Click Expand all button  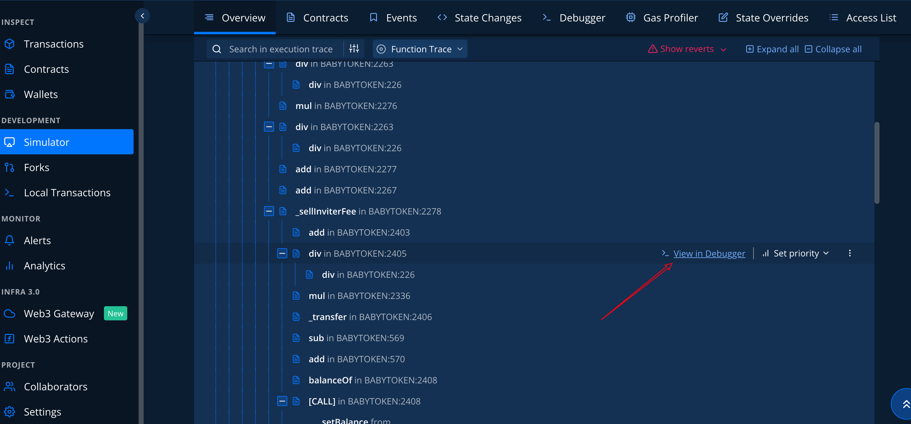pyautogui.click(x=772, y=49)
